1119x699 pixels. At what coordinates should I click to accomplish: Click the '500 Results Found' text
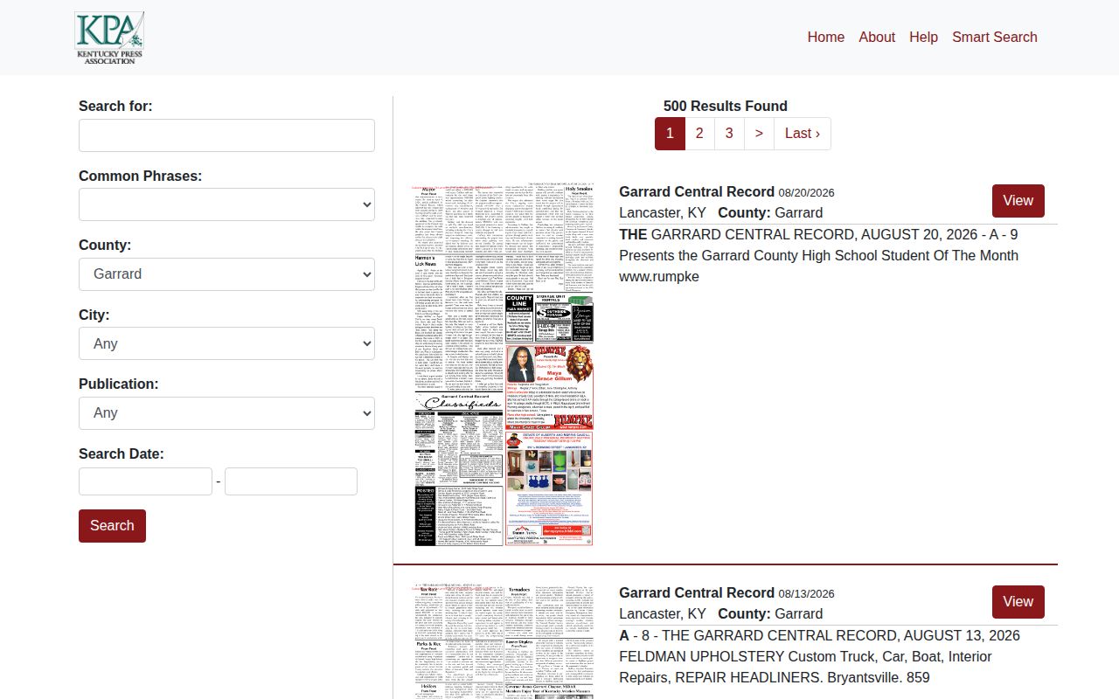pos(726,106)
